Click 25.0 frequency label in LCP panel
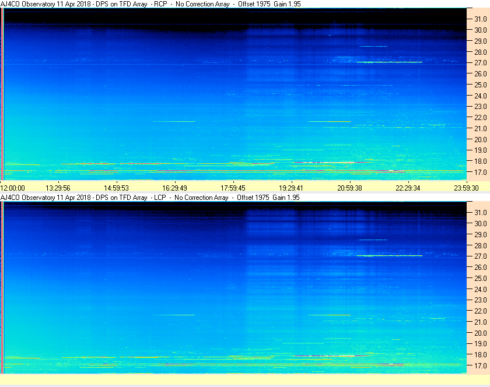Image resolution: width=490 pixels, height=387 pixels. coord(481,278)
